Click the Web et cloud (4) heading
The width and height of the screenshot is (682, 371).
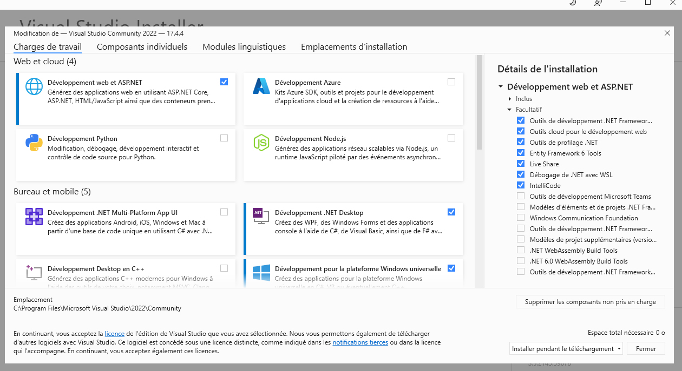point(45,62)
